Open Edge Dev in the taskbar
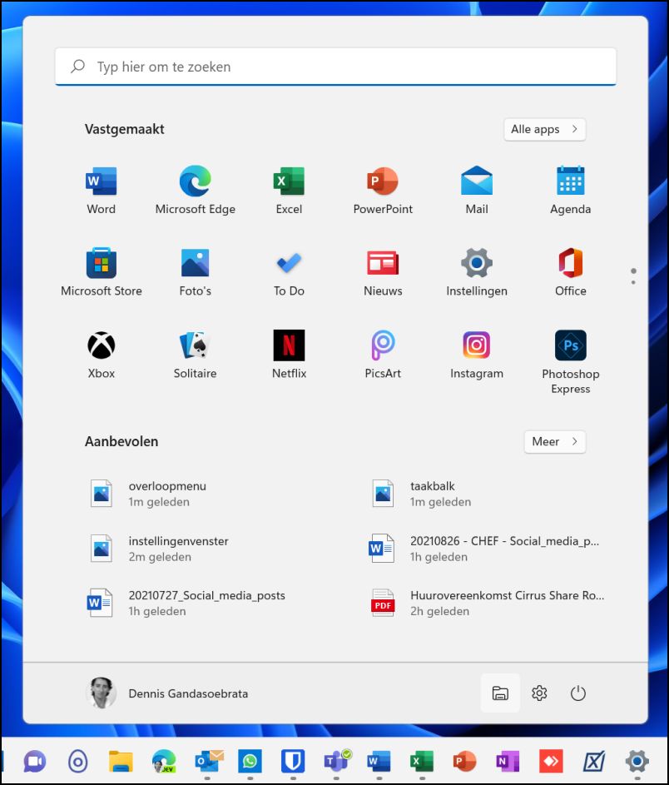 [x=164, y=762]
